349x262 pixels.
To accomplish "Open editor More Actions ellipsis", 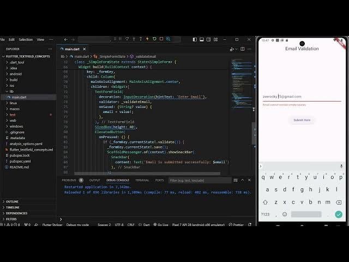I will point(249,49).
